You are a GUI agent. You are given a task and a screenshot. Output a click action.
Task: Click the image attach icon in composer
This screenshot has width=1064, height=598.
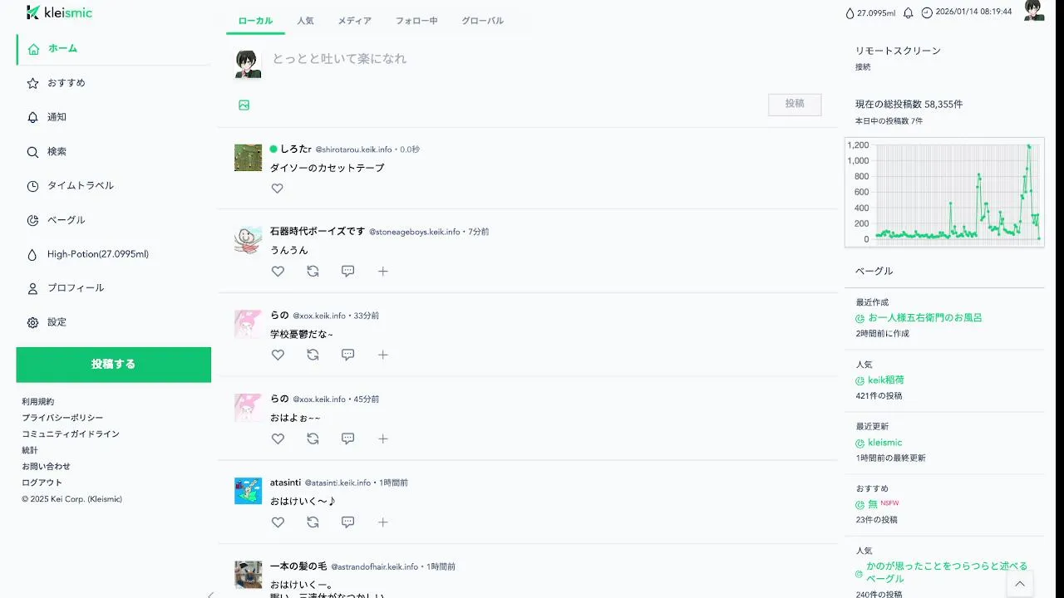pyautogui.click(x=244, y=105)
